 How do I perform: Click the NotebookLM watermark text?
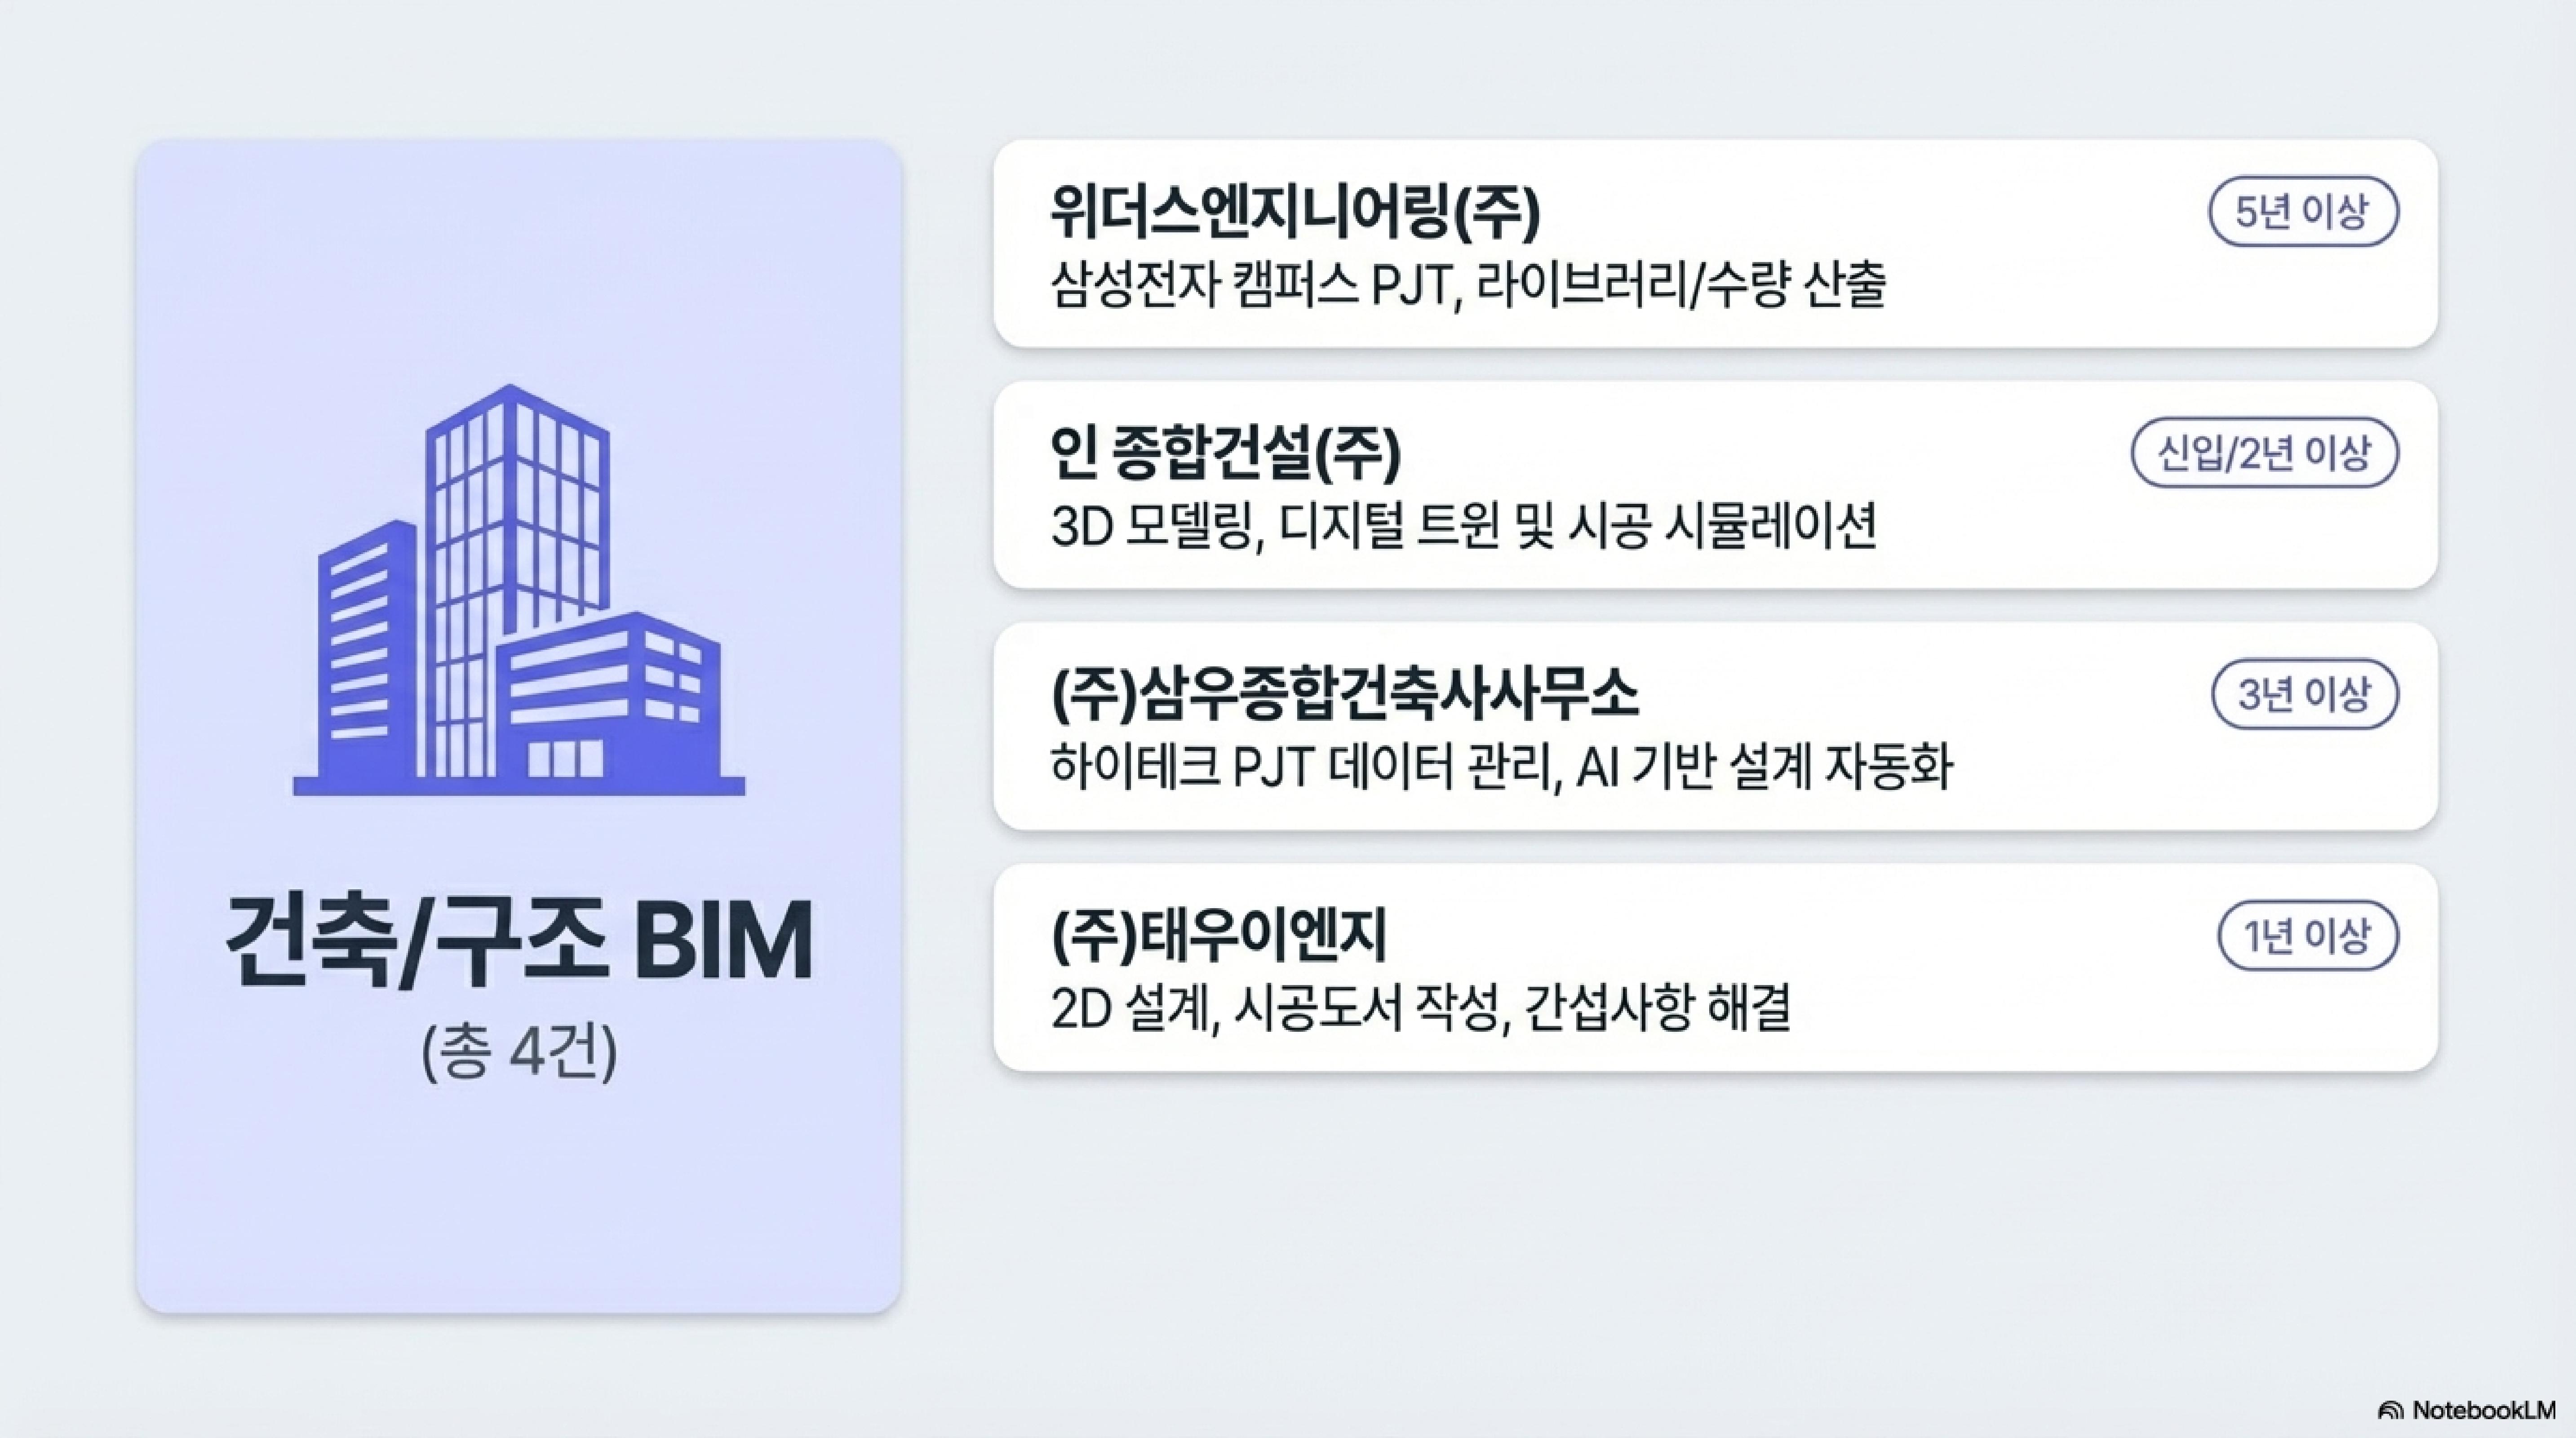(2484, 1411)
